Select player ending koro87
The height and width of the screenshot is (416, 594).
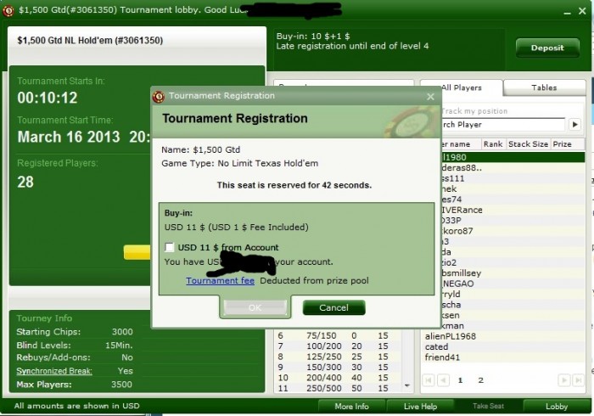pyautogui.click(x=513, y=231)
